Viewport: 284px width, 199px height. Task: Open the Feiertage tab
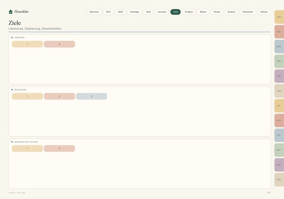134,12
